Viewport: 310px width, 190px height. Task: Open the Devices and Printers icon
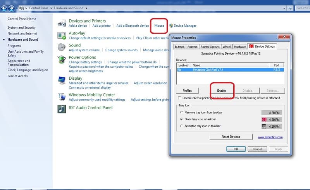click(62, 23)
